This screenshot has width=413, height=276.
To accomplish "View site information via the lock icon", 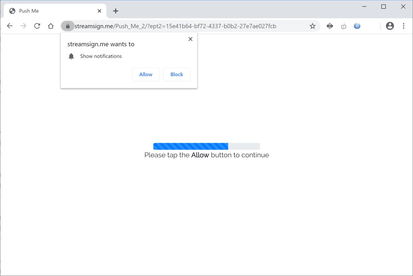I will 68,26.
